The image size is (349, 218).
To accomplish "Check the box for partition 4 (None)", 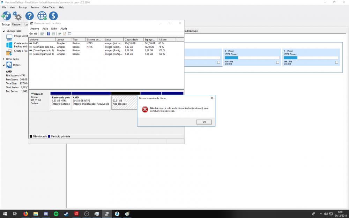I will 336,62.
